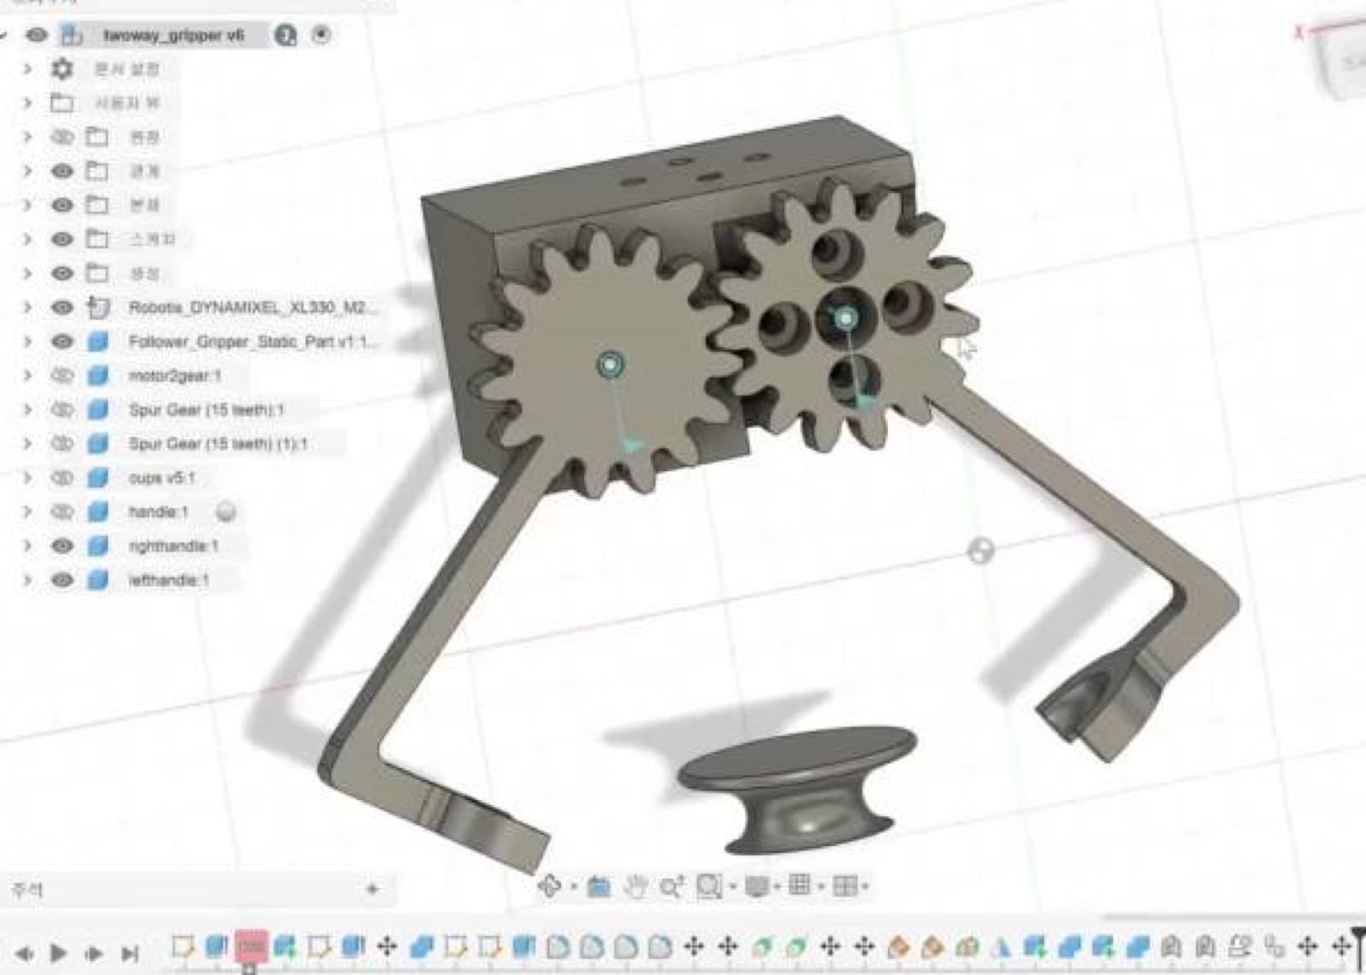Select the Pan hand tool

pos(635,887)
